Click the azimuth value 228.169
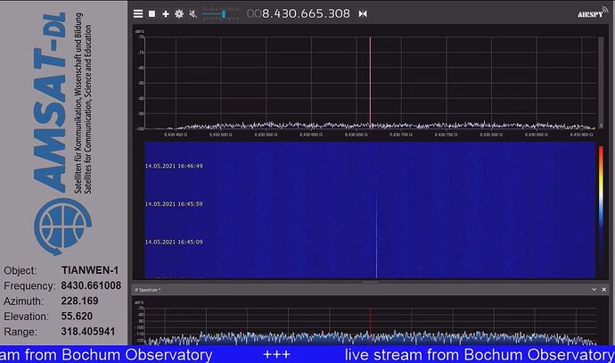 79,301
